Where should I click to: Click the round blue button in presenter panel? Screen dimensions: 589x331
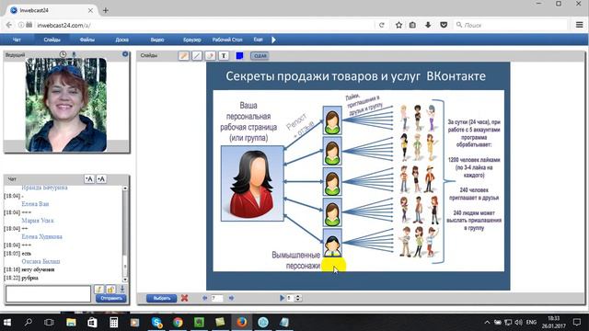point(125,54)
